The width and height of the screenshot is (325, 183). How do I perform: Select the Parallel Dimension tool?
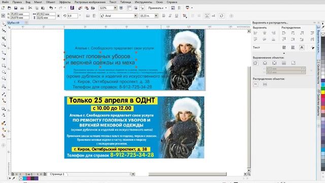coord(4,94)
